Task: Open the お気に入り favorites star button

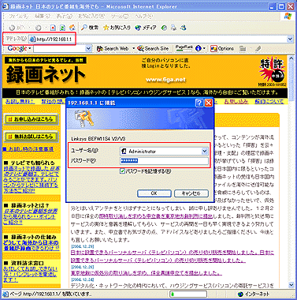Action: [117, 28]
